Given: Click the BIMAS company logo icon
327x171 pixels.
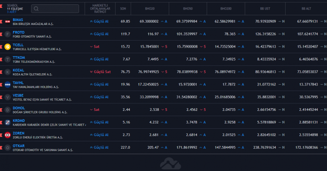Looking at the screenshot, I should pos(8,21).
